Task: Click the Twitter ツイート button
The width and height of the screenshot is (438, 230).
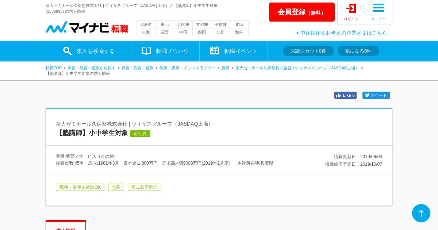Action: click(376, 95)
